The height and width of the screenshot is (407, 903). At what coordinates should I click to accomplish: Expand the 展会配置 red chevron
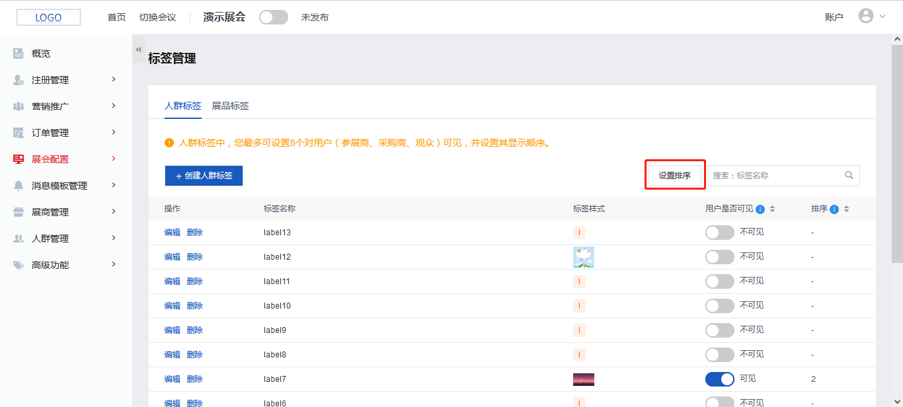tap(114, 159)
